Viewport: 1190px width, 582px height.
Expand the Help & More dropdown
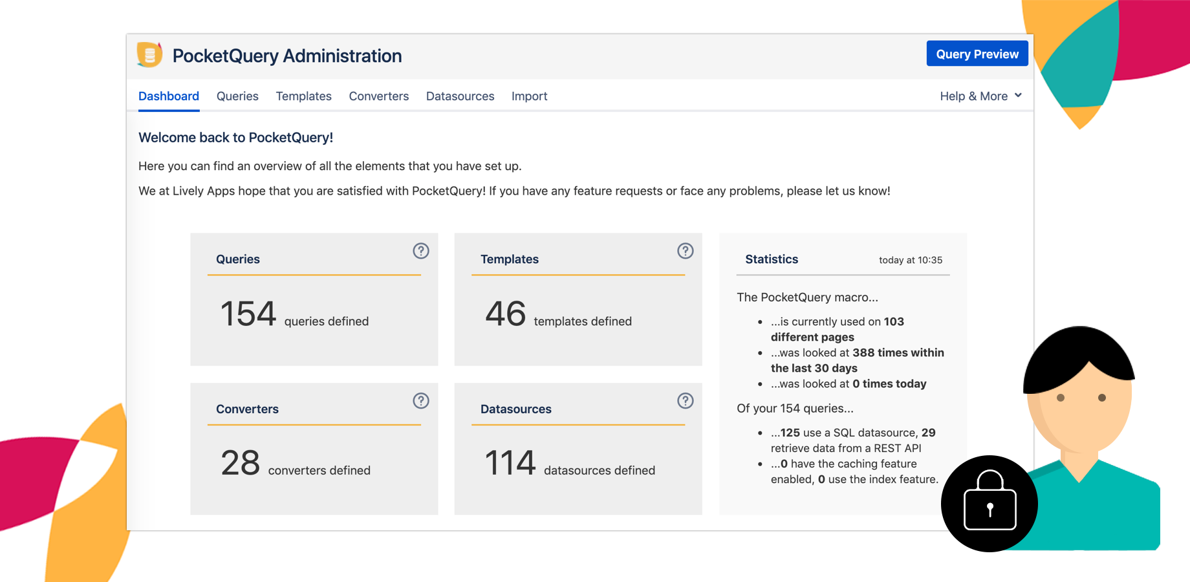click(x=980, y=96)
